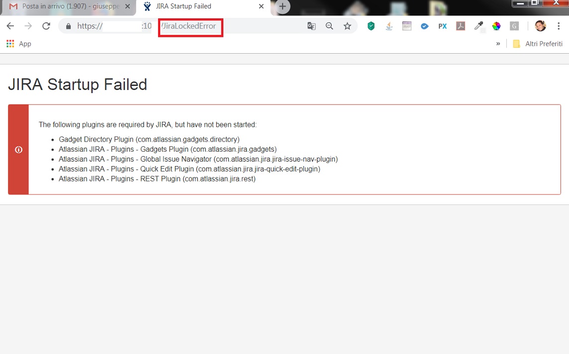Open the Altri Preferiti bookmarks folder
This screenshot has height=354, width=569.
tap(538, 44)
